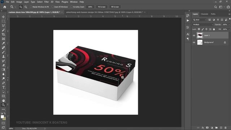Click the Search icon at top right

coord(215,7)
